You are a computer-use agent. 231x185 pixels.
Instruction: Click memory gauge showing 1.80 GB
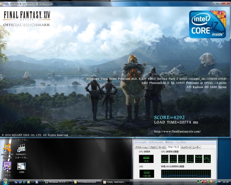click(147, 174)
